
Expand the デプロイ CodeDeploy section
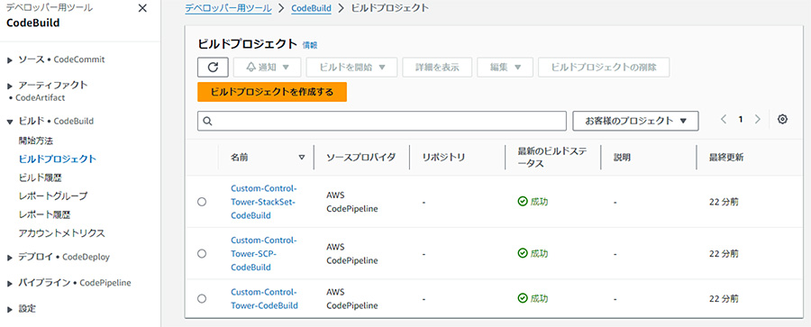(x=10, y=257)
